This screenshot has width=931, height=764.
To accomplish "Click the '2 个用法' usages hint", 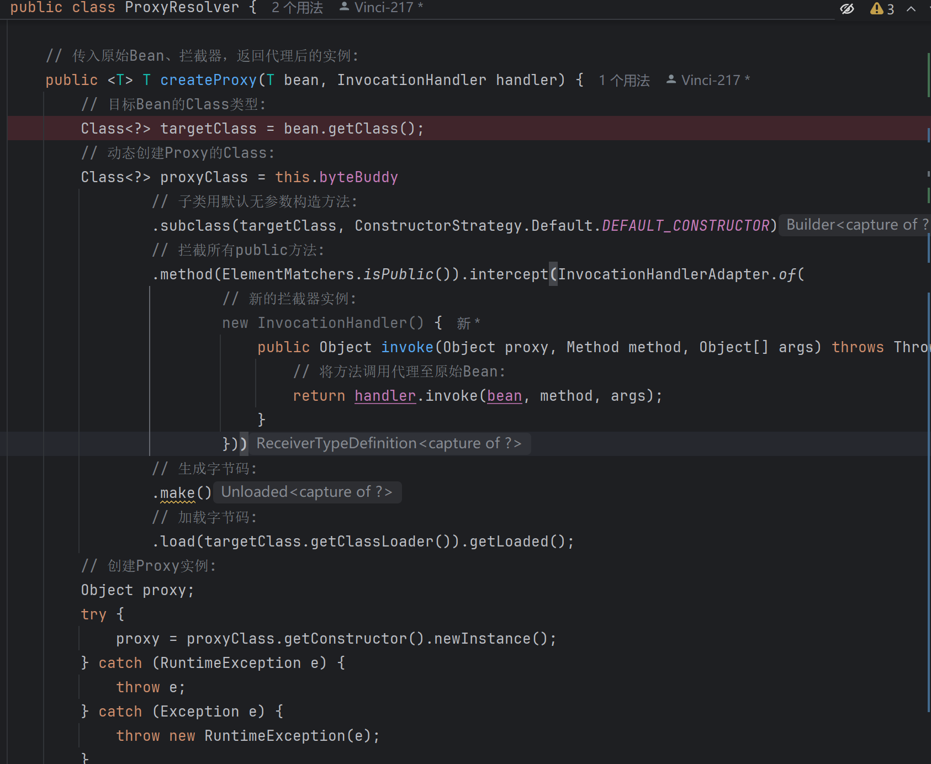I will [x=297, y=8].
